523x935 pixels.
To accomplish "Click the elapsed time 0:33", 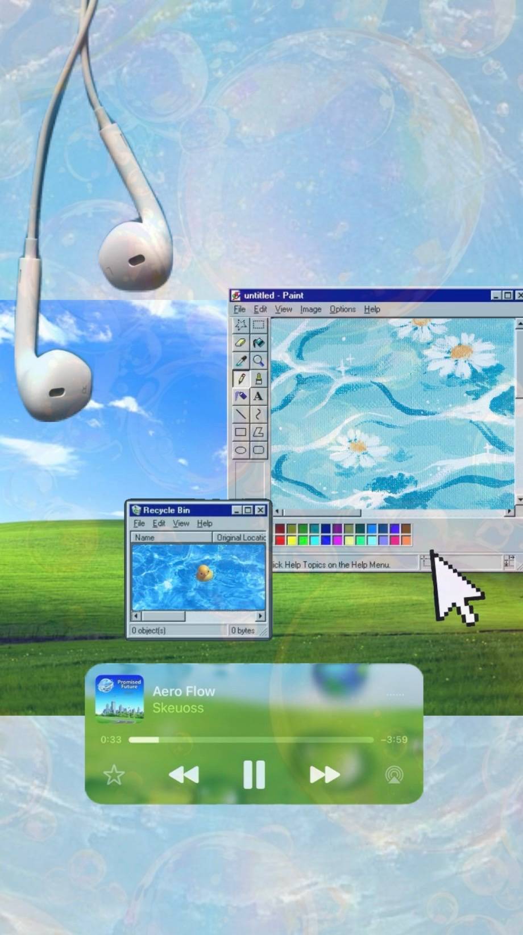I will click(111, 740).
